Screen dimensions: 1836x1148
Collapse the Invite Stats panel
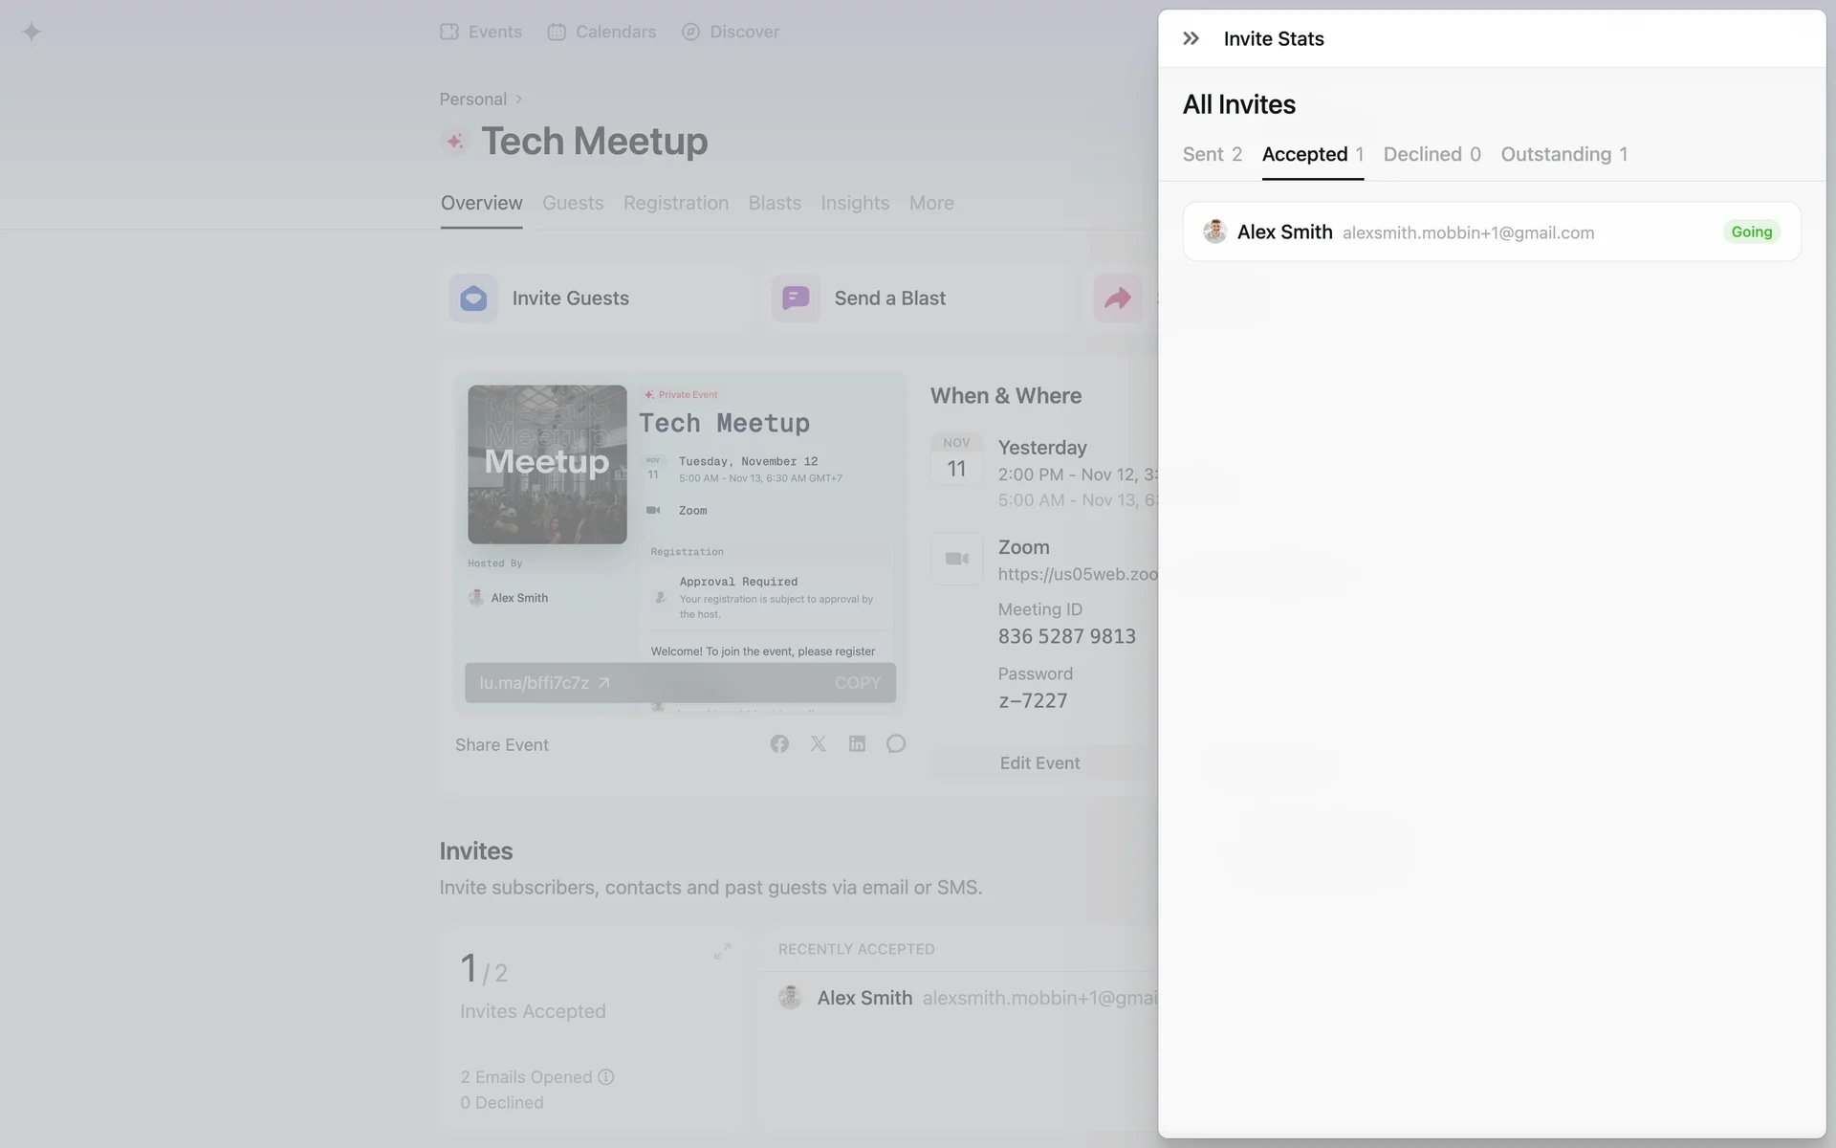coord(1191,38)
